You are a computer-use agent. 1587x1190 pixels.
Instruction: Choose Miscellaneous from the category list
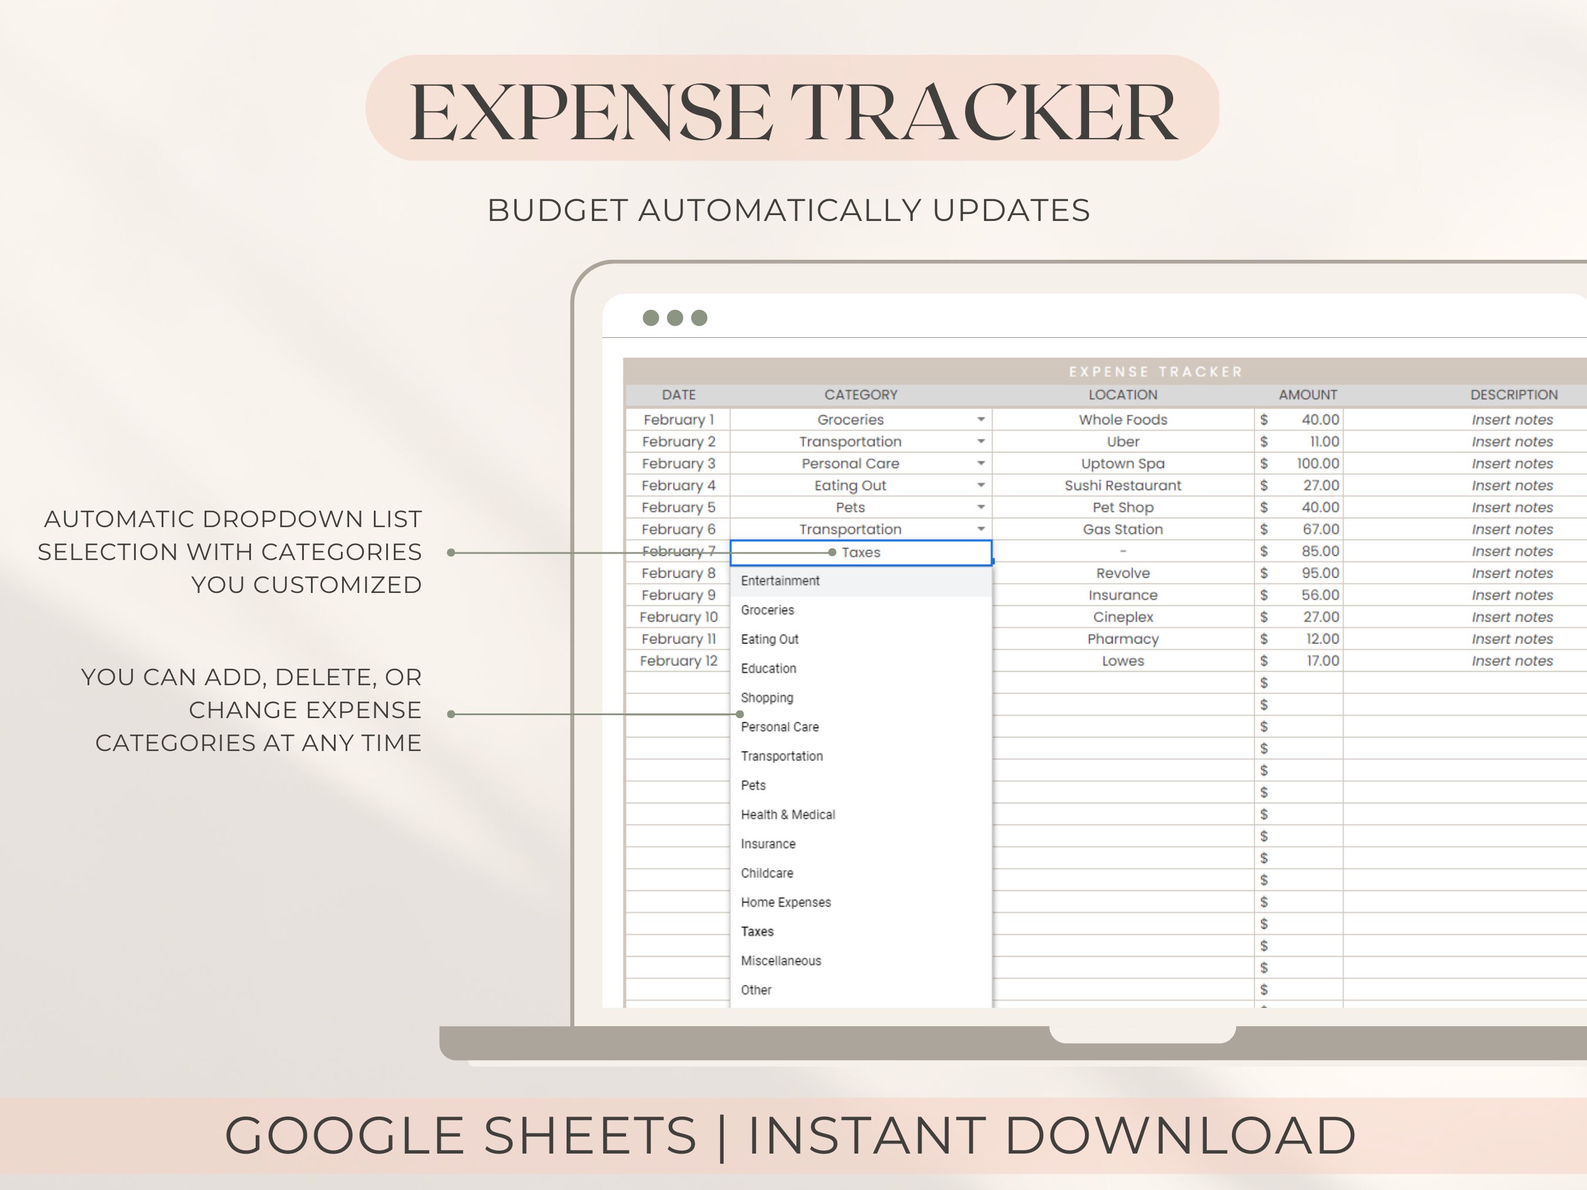(861, 961)
